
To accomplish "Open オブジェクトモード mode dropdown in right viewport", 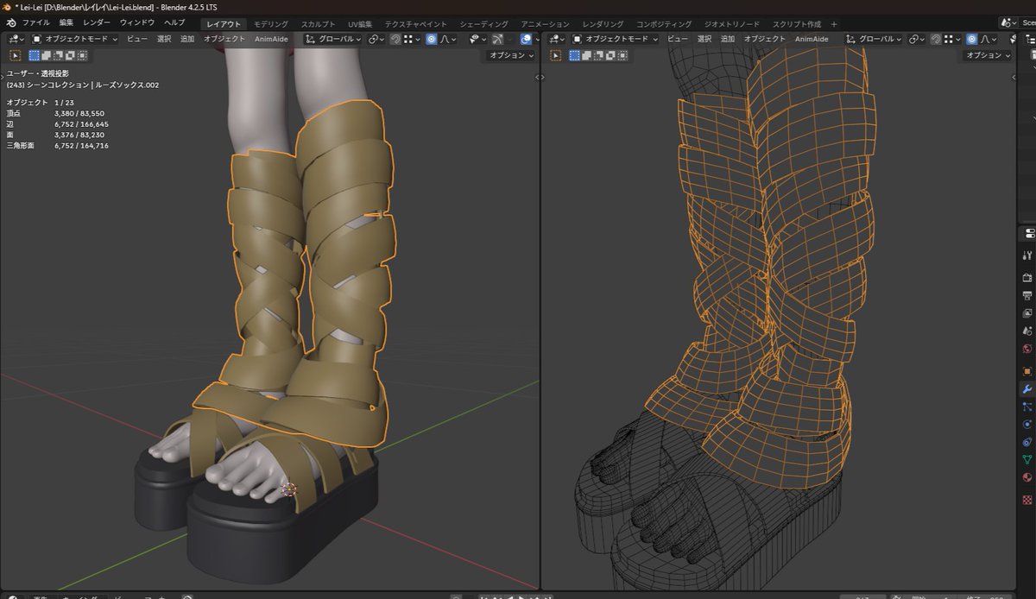I will pyautogui.click(x=616, y=39).
